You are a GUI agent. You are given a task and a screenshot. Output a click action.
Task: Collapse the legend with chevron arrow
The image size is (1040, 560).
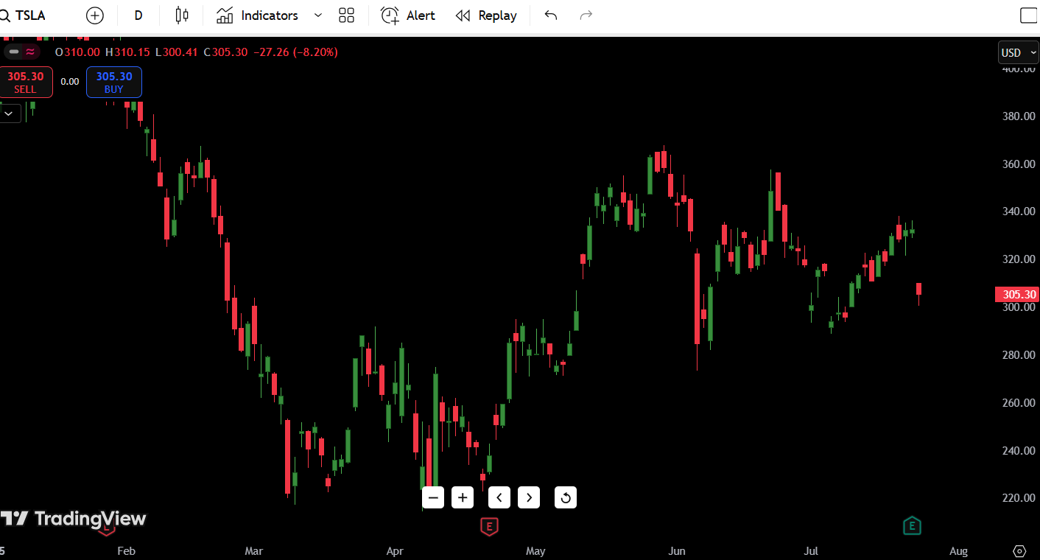coord(9,113)
